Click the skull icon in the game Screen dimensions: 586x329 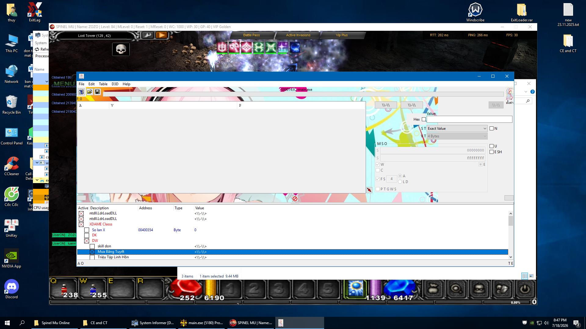pyautogui.click(x=121, y=49)
